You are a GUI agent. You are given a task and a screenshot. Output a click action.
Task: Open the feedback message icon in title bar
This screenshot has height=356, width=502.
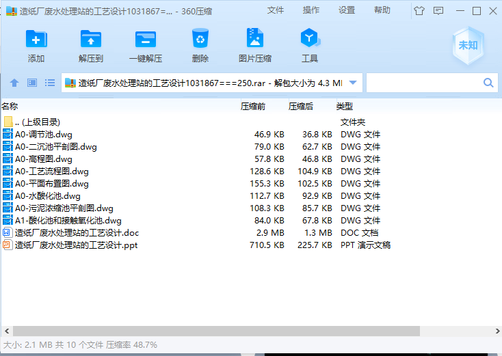pos(438,11)
